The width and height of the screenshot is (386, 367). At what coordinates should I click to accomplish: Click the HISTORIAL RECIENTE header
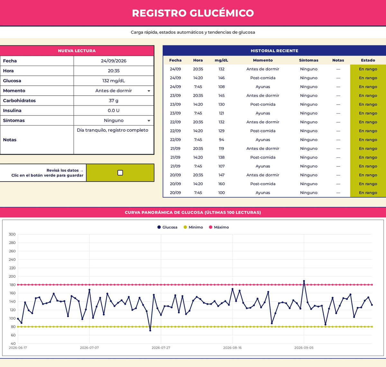(x=274, y=51)
